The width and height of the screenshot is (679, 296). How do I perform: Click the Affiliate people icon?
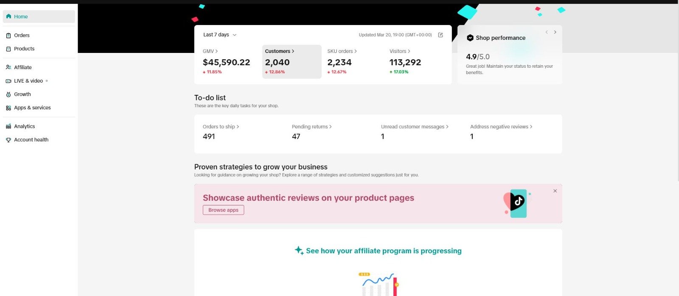coord(8,67)
